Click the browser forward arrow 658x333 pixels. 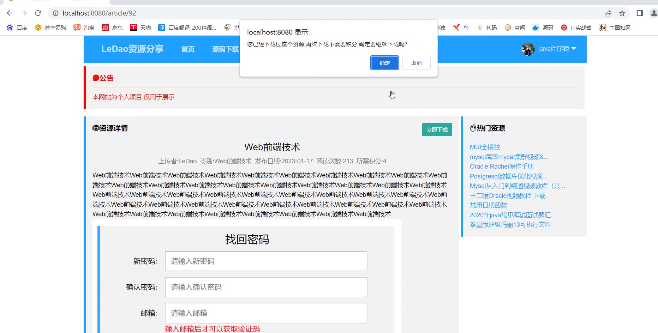pyautogui.click(x=24, y=13)
